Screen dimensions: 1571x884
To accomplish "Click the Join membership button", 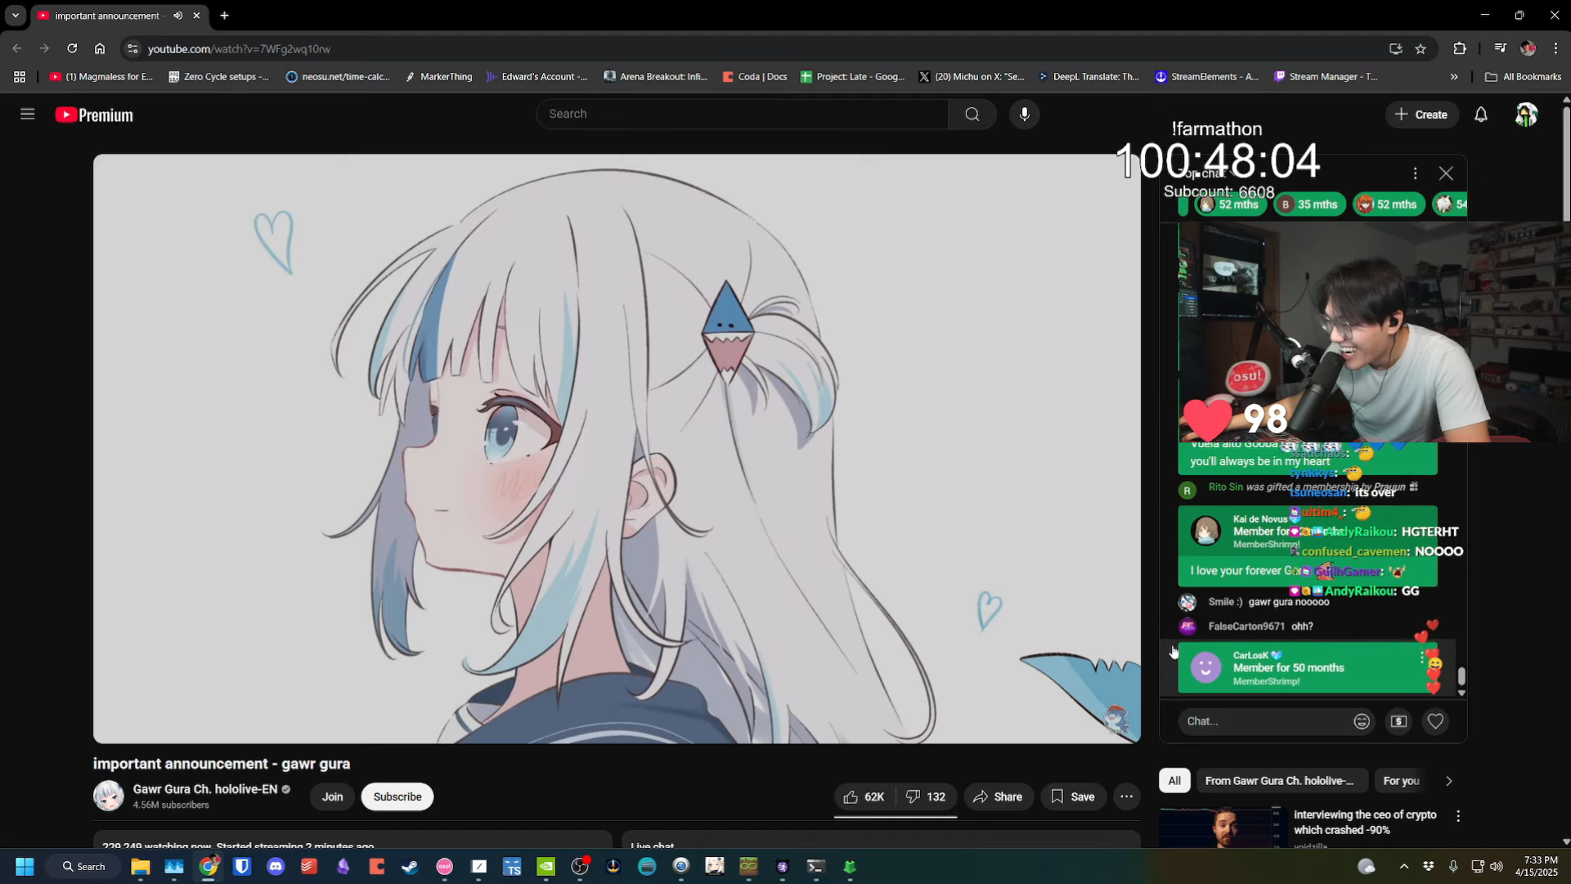I will (332, 796).
